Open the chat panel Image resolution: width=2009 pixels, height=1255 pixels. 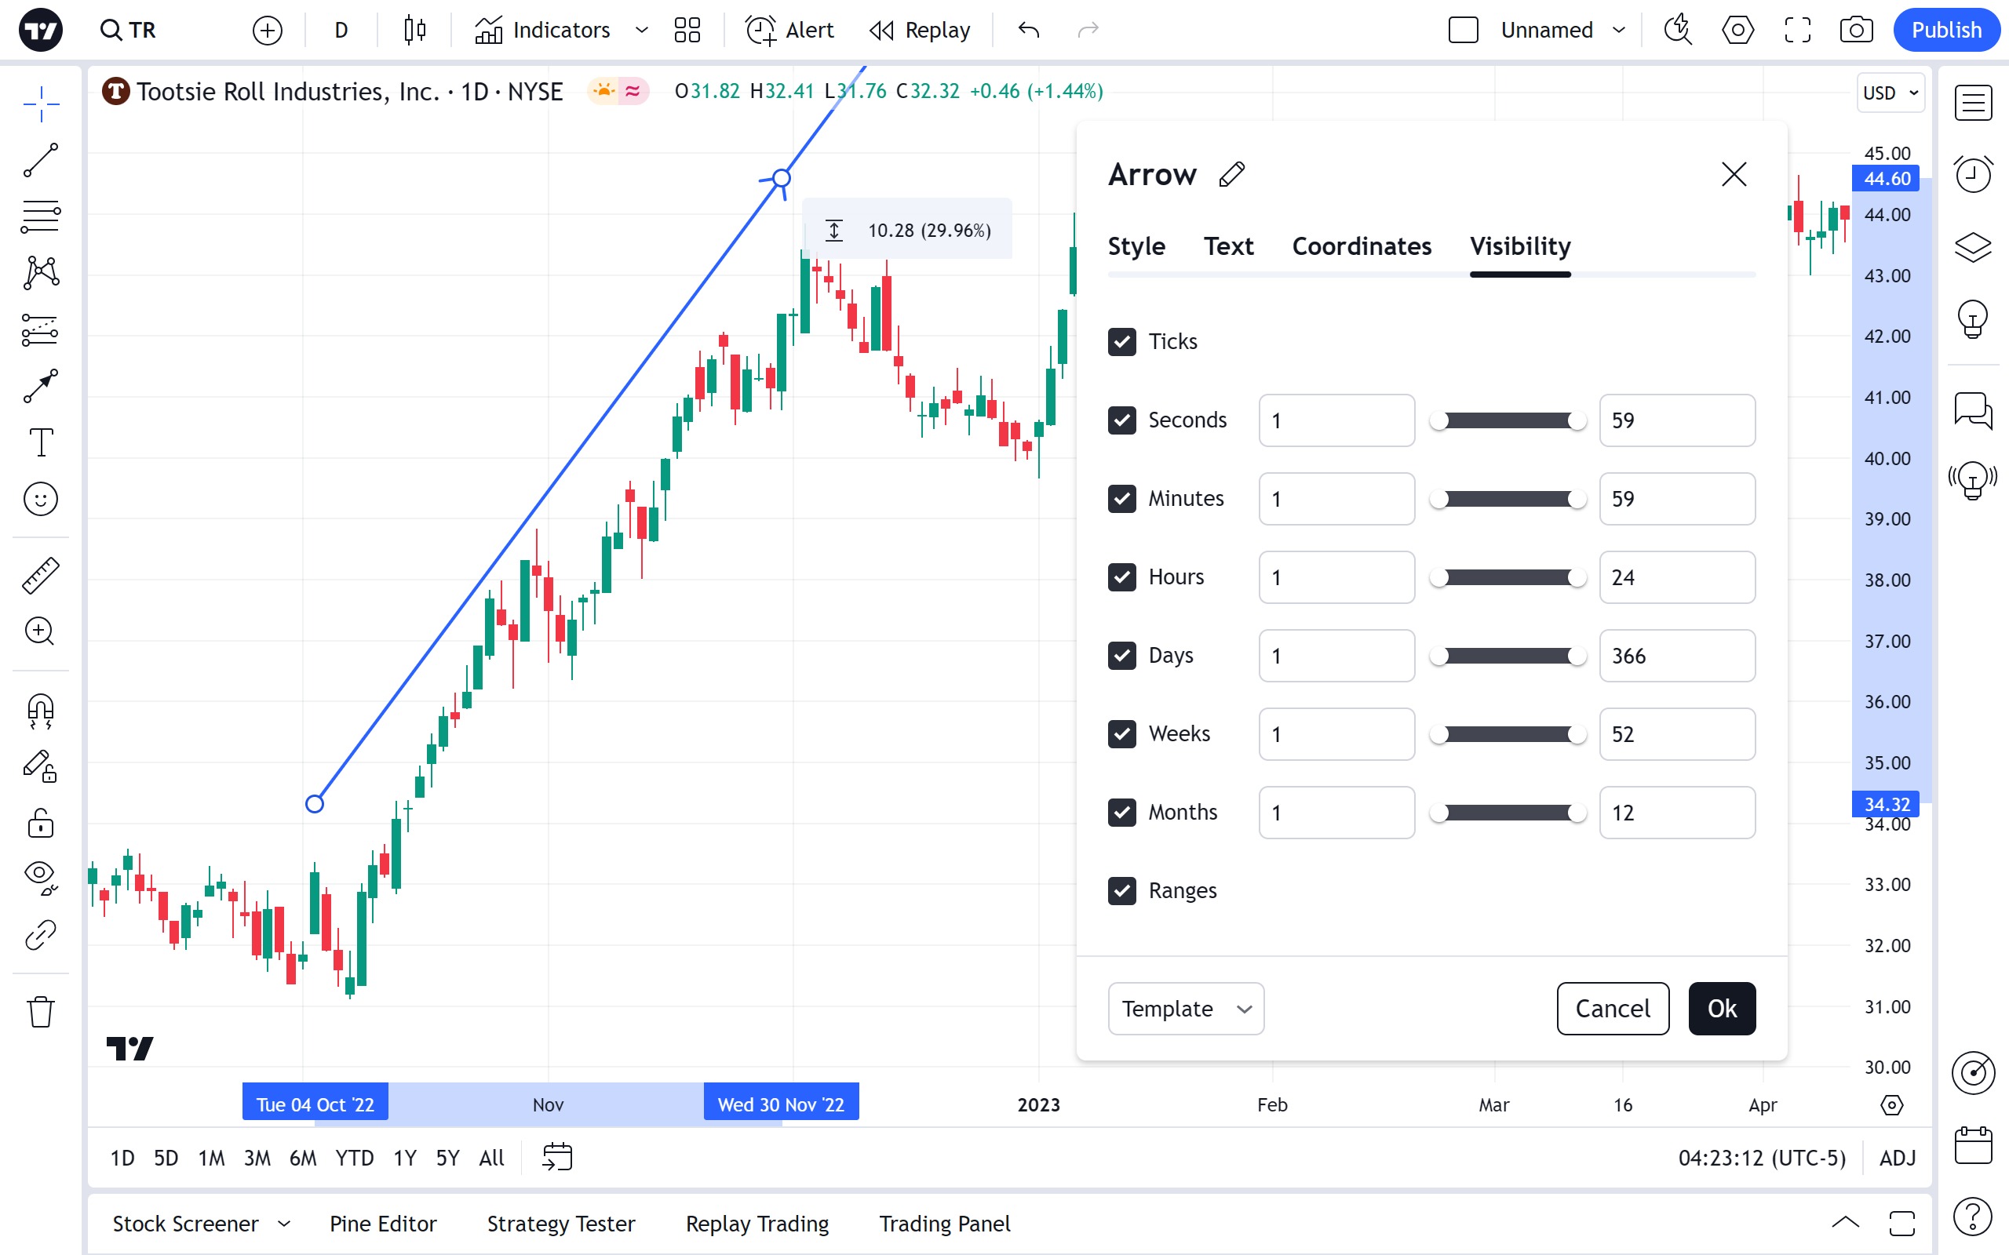click(x=1974, y=410)
